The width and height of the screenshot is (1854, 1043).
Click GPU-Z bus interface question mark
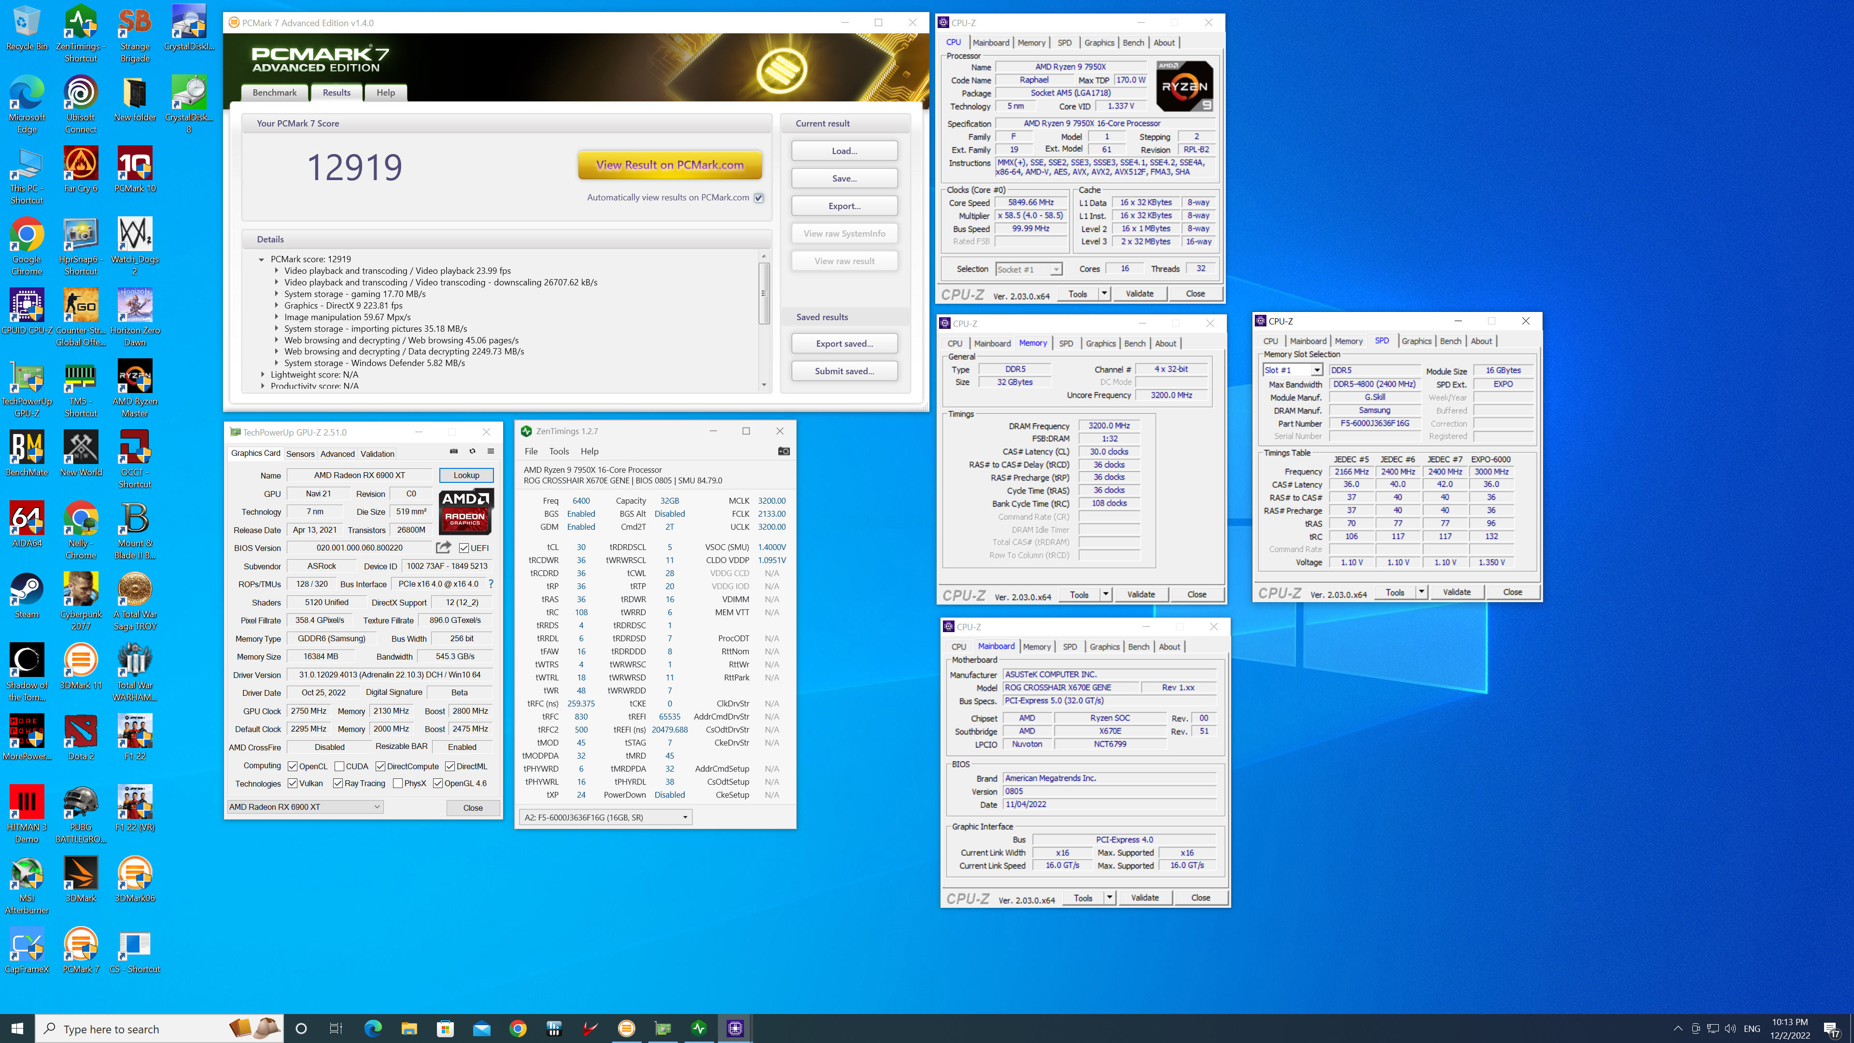(x=491, y=584)
